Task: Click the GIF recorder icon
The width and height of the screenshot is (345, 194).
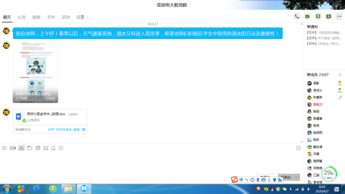Action: [12, 148]
